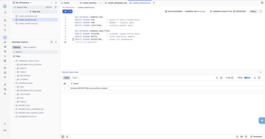Toggle the left sidebar panel layout
265x139 pixels.
pyautogui.click(x=63, y=136)
